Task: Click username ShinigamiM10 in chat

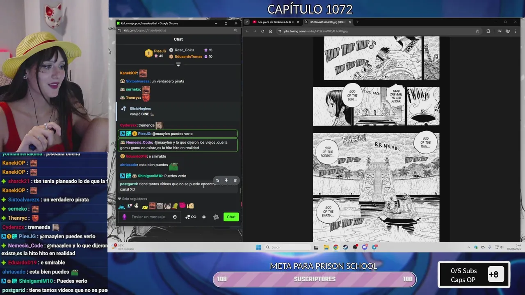Action: pyautogui.click(x=150, y=176)
